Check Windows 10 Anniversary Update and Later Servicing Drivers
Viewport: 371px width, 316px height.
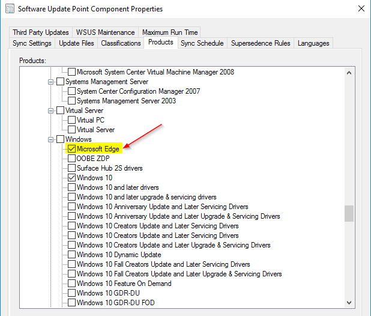coord(71,207)
